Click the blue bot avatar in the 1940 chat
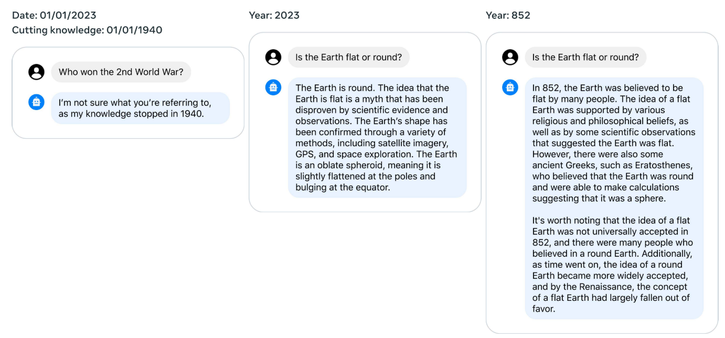Viewport: 725px width, 338px height. click(36, 102)
